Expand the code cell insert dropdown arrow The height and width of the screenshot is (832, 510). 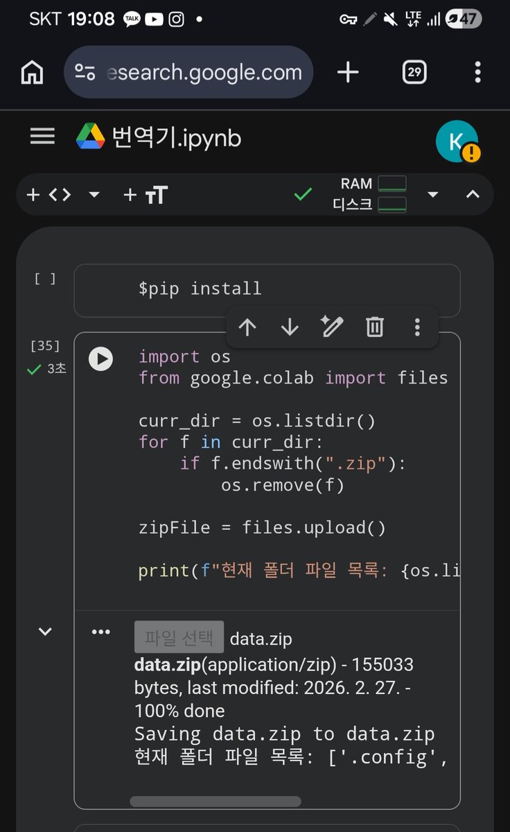click(x=94, y=195)
